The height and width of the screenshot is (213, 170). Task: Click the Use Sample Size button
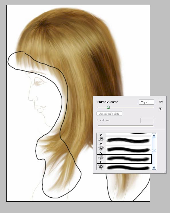click(109, 113)
